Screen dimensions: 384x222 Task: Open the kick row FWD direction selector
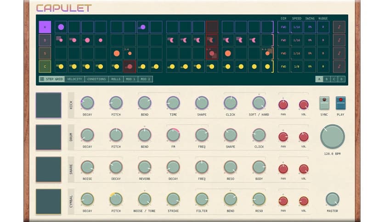[x=283, y=27]
